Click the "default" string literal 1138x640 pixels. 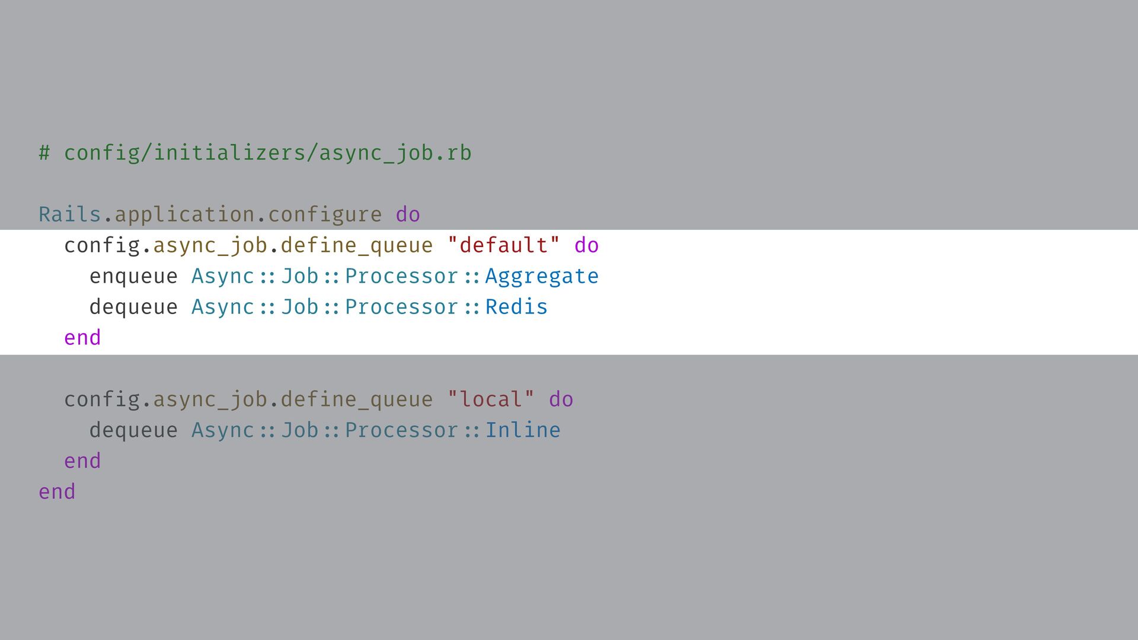tap(503, 245)
